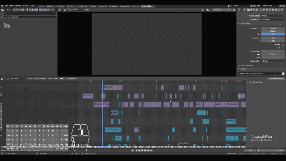Click the Refresh Sequencer button
This screenshot has width=286, height=161.
[x=276, y=79]
